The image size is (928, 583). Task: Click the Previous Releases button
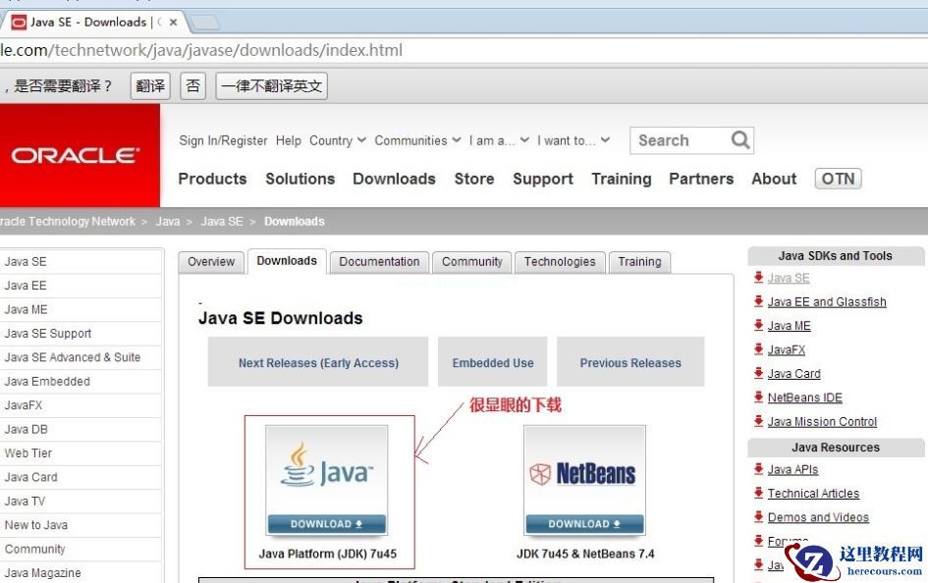630,362
